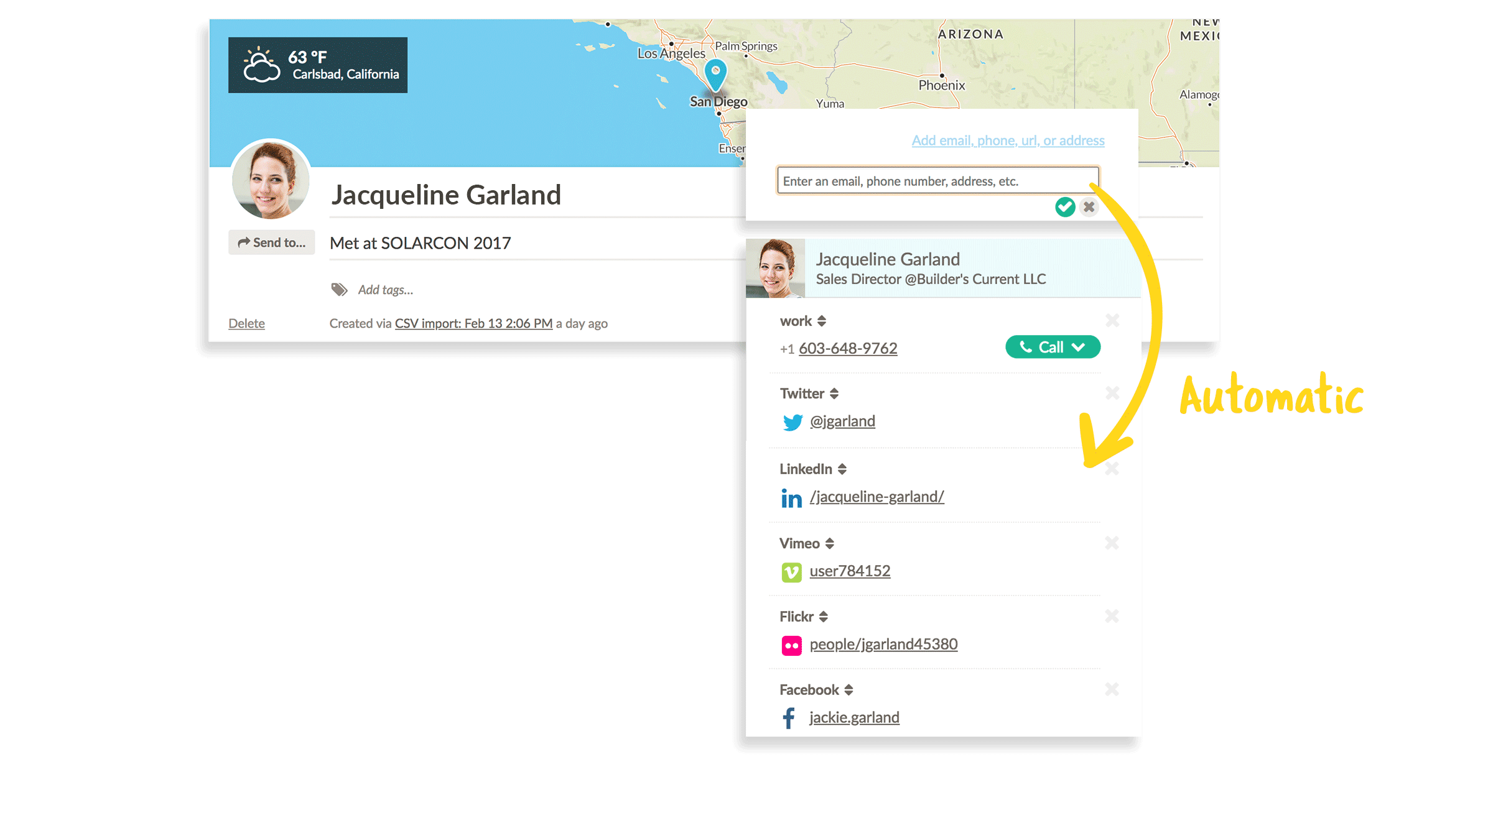
Task: Click the pink Flickr icon
Action: click(791, 645)
